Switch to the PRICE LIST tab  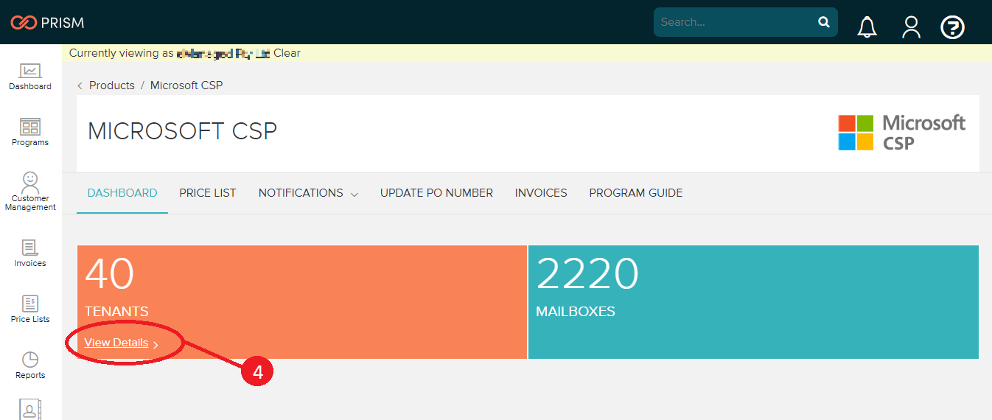[208, 193]
